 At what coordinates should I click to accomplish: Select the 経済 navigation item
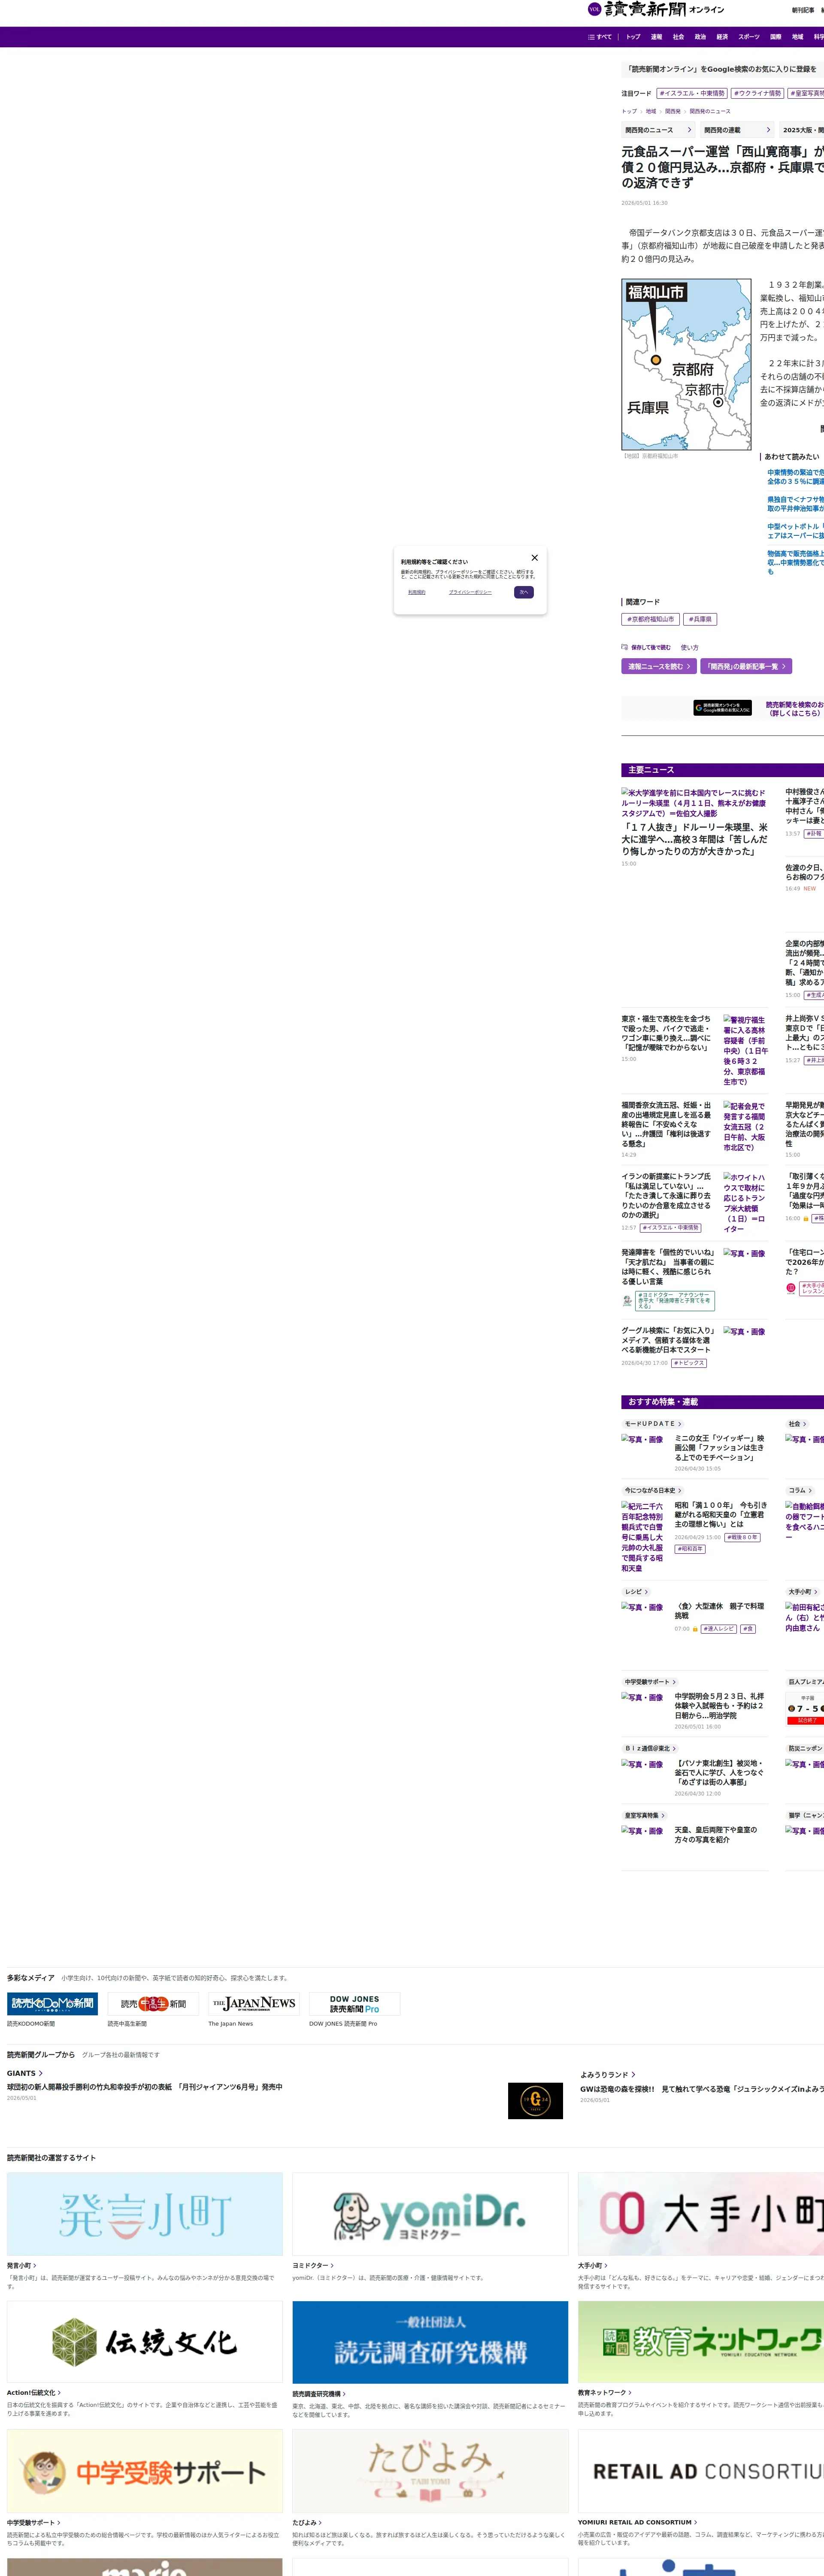722,37
